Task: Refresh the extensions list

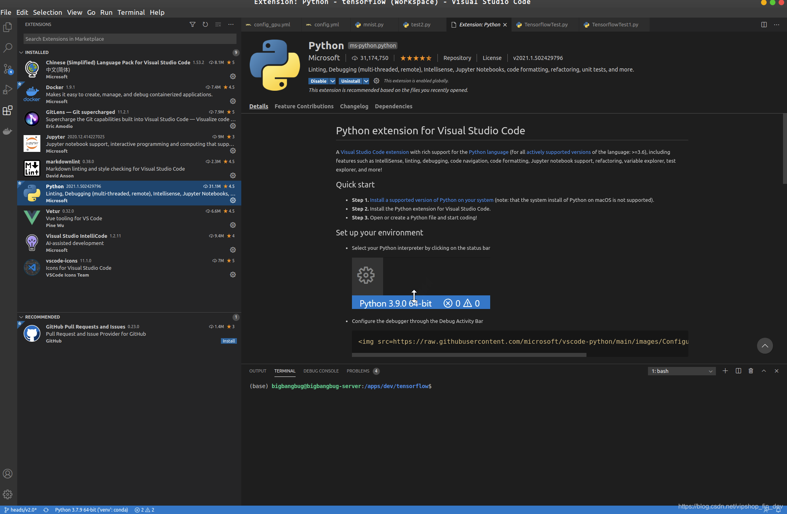Action: (205, 24)
